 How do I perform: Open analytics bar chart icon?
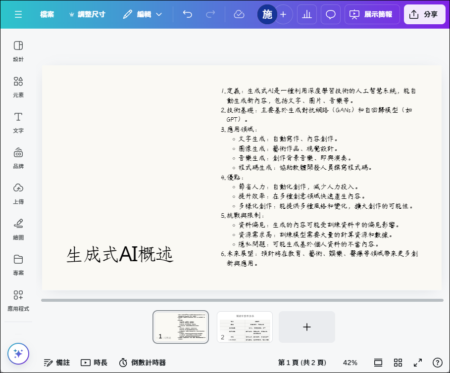point(307,14)
